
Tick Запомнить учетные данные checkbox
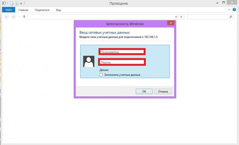pos(101,75)
